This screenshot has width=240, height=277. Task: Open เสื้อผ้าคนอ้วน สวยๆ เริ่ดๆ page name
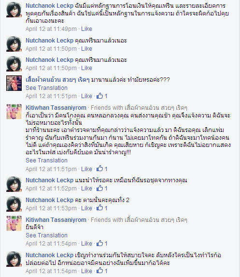click(57, 80)
